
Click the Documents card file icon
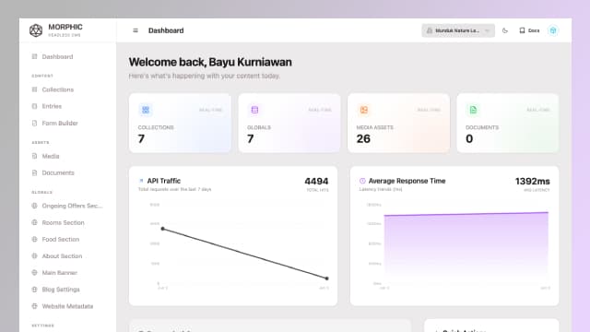[x=473, y=110]
